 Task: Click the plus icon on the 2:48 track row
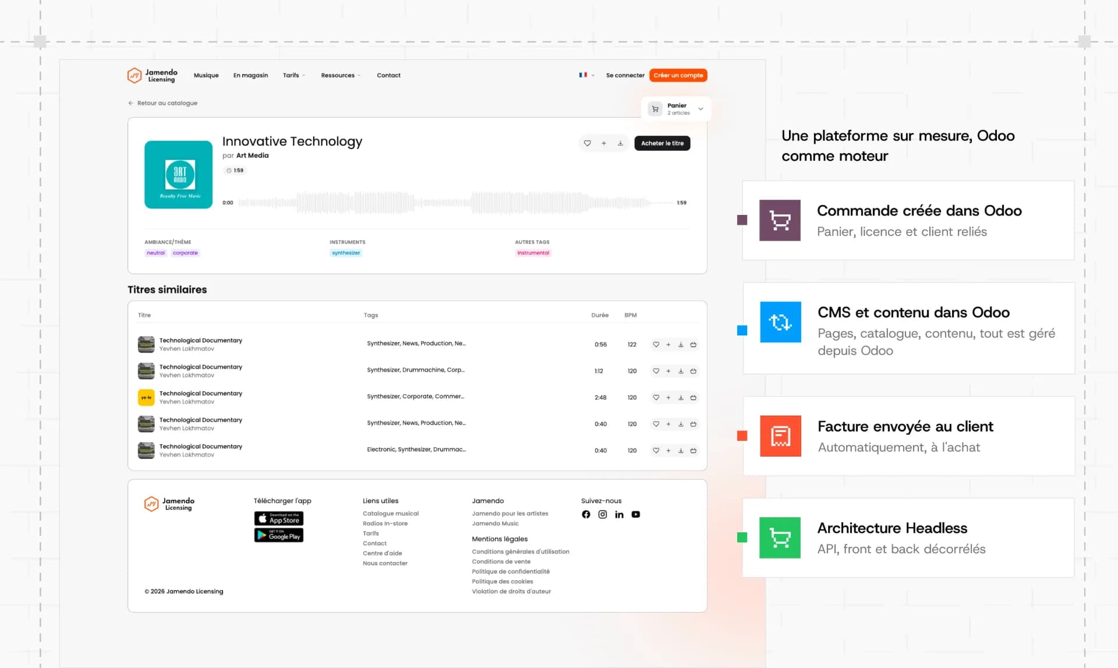(668, 398)
